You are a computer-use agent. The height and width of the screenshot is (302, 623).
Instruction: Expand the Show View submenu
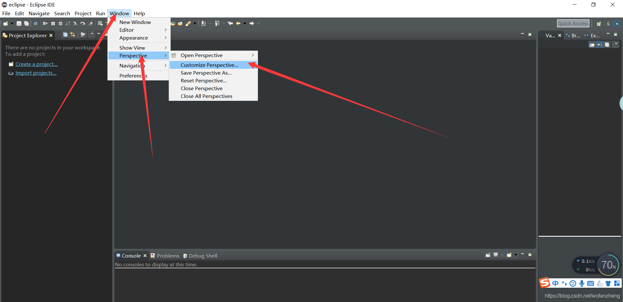click(138, 48)
